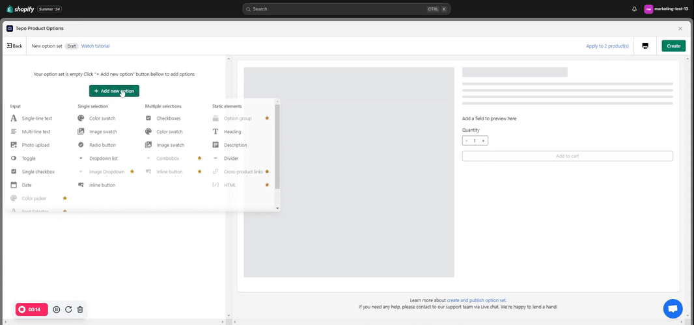This screenshot has width=694, height=325.
Task: Choose the Combobox premium option
Action: pos(173,159)
